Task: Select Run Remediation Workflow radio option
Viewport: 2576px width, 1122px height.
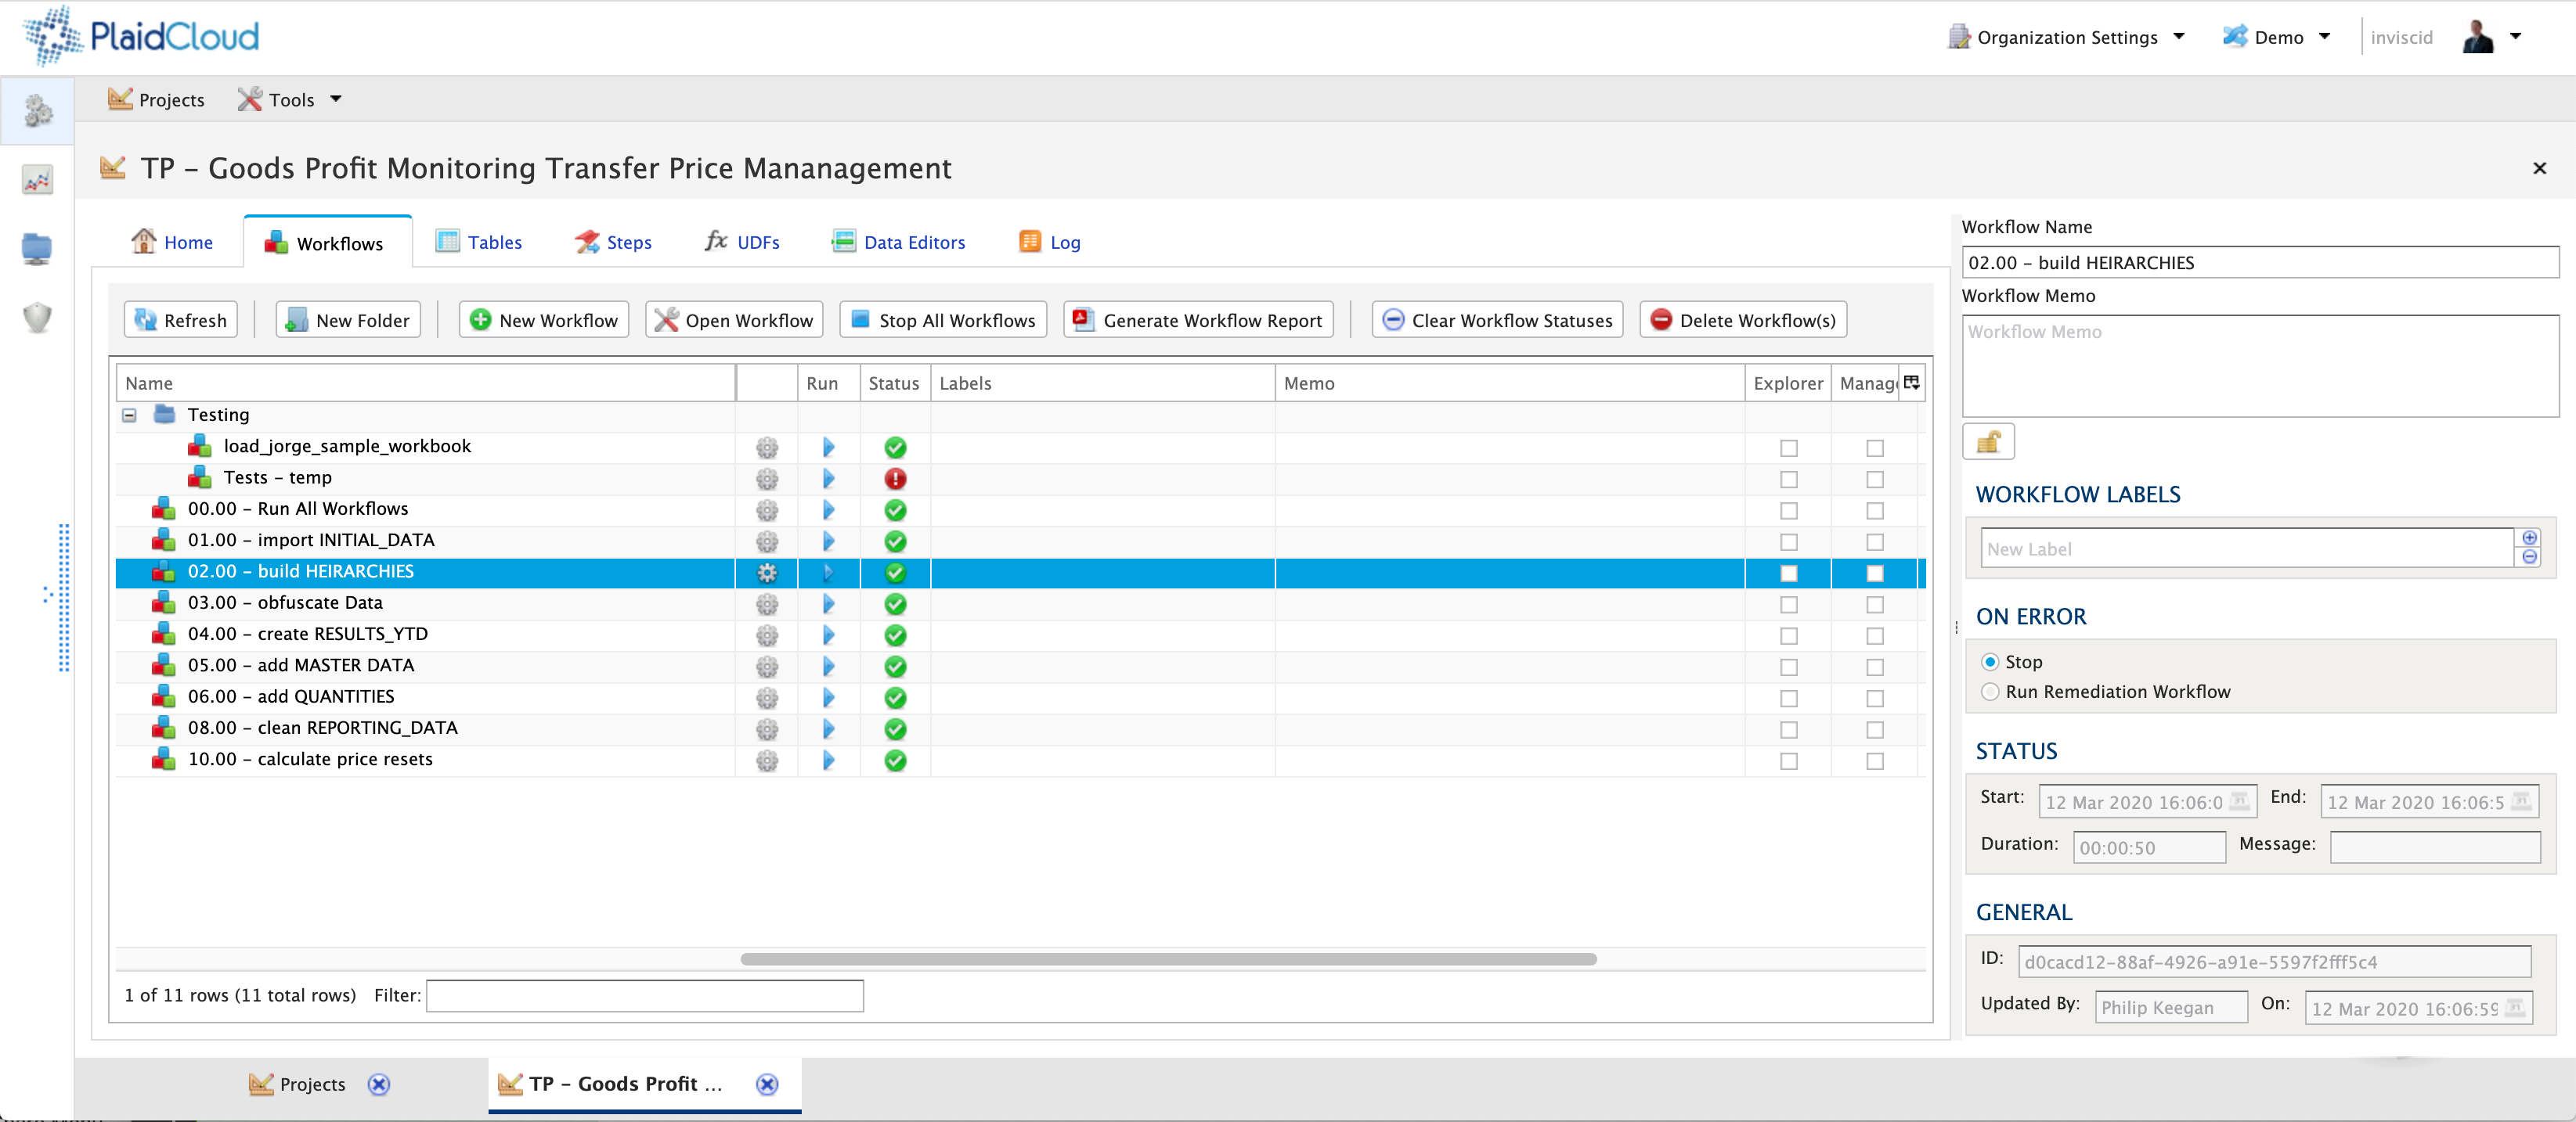Action: click(x=1990, y=692)
